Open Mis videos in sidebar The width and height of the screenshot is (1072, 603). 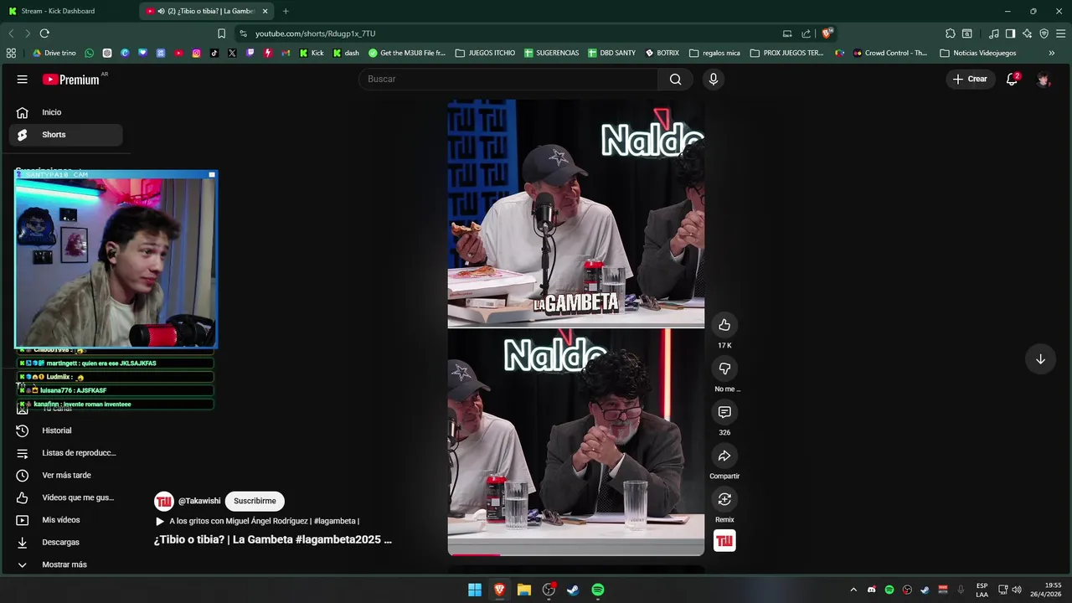(x=65, y=520)
